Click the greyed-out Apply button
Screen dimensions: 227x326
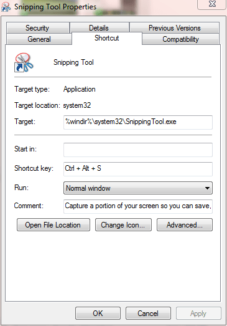pyautogui.click(x=198, y=313)
